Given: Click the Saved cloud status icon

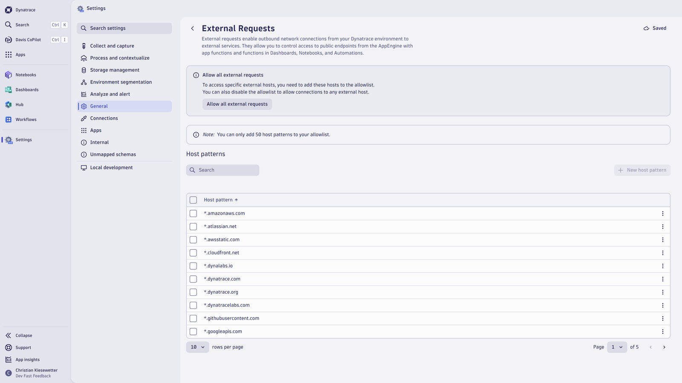Looking at the screenshot, I should (x=646, y=29).
